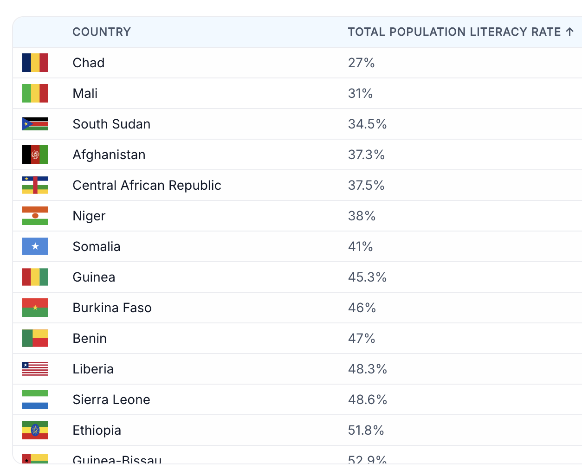Click the Liberia flag icon
This screenshot has height=476, width=582.
pos(35,369)
